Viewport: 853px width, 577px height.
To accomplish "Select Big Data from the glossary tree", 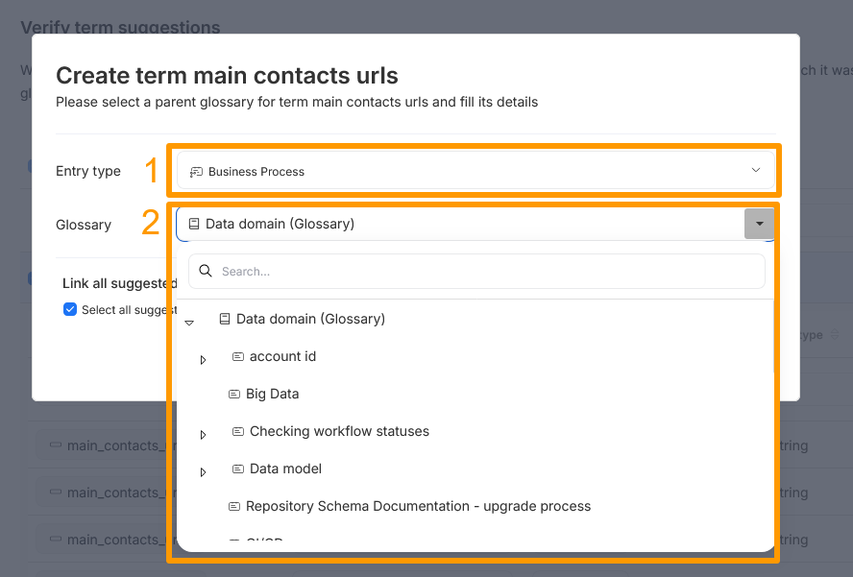I will pyautogui.click(x=272, y=394).
